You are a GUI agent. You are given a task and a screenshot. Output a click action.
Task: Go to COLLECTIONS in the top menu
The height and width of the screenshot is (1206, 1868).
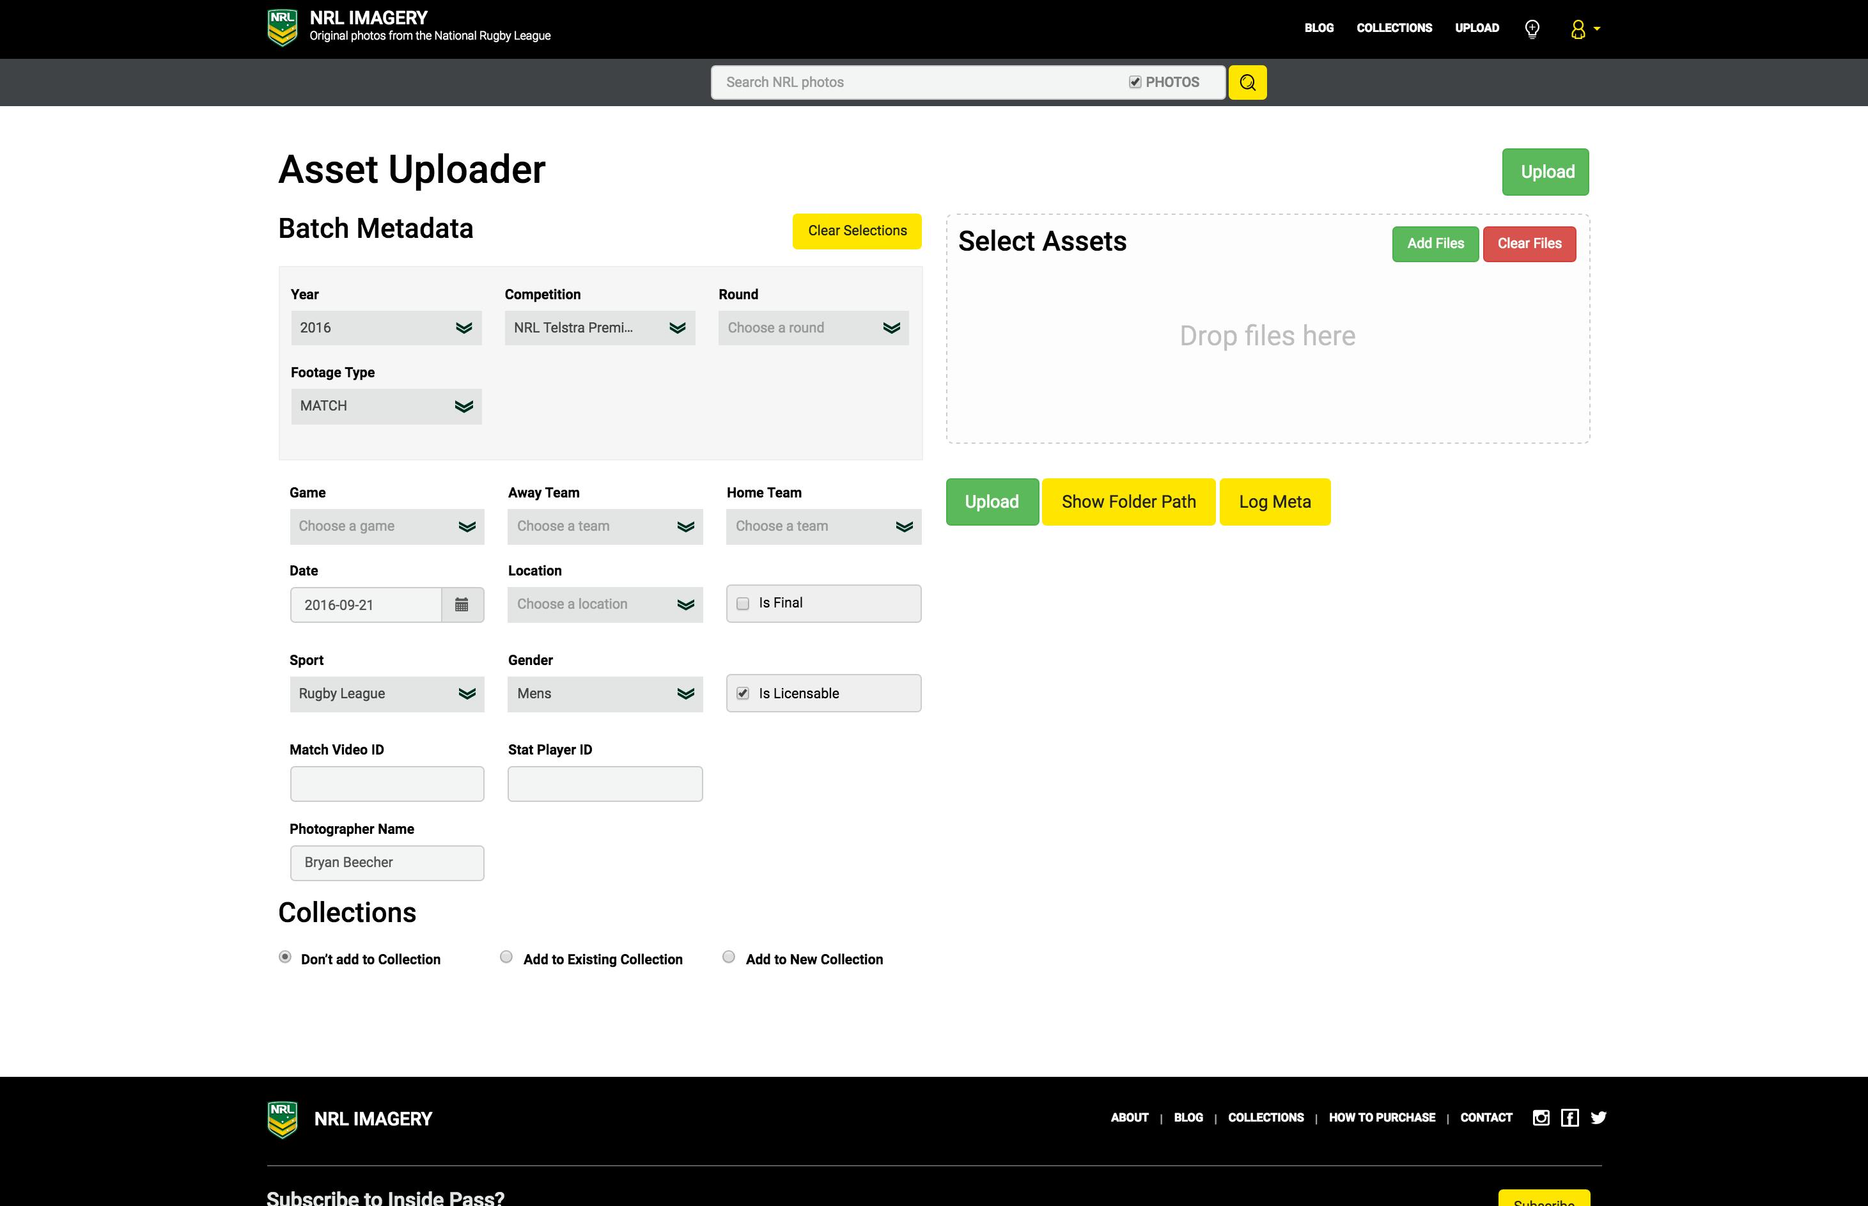1394,28
